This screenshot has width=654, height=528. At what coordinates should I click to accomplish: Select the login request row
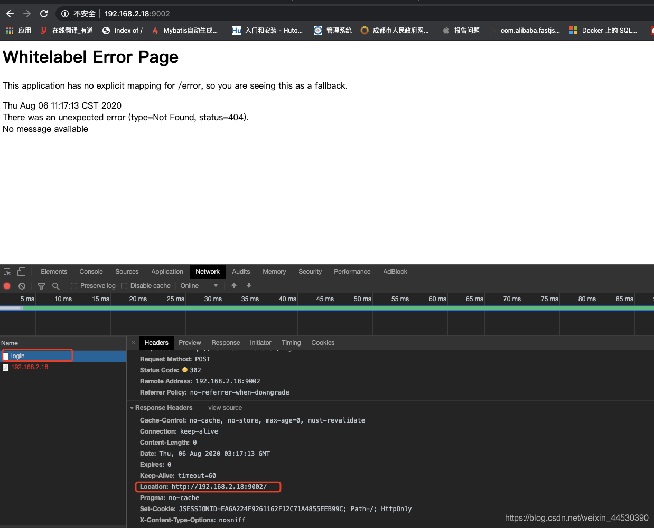click(x=63, y=356)
